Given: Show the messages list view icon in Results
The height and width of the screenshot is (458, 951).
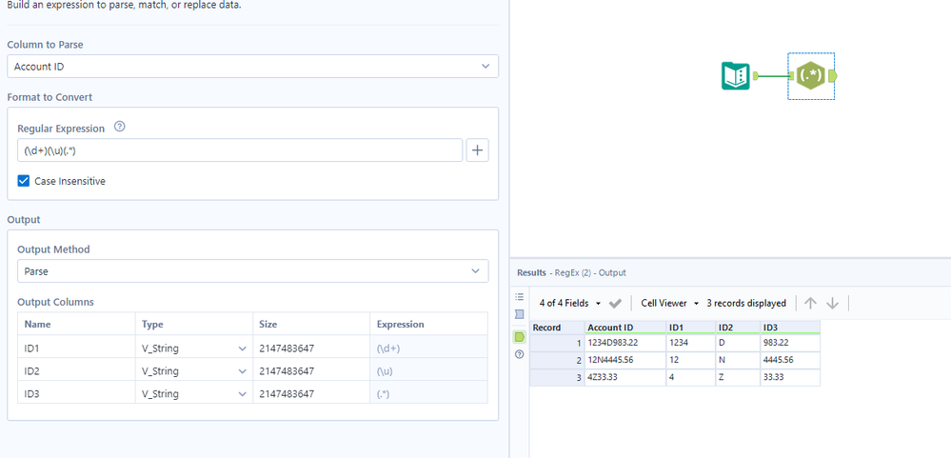Looking at the screenshot, I should coord(520,296).
